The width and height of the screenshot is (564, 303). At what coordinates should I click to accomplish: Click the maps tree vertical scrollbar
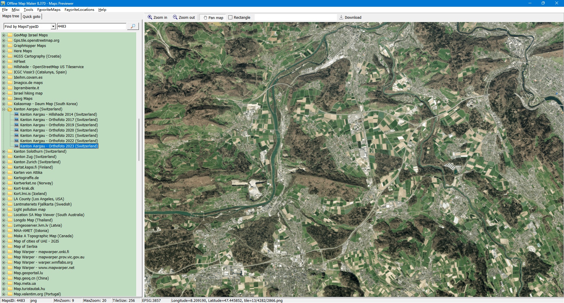pyautogui.click(x=139, y=139)
